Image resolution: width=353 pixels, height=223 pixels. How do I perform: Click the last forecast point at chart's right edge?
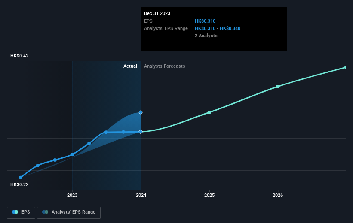click(x=346, y=67)
